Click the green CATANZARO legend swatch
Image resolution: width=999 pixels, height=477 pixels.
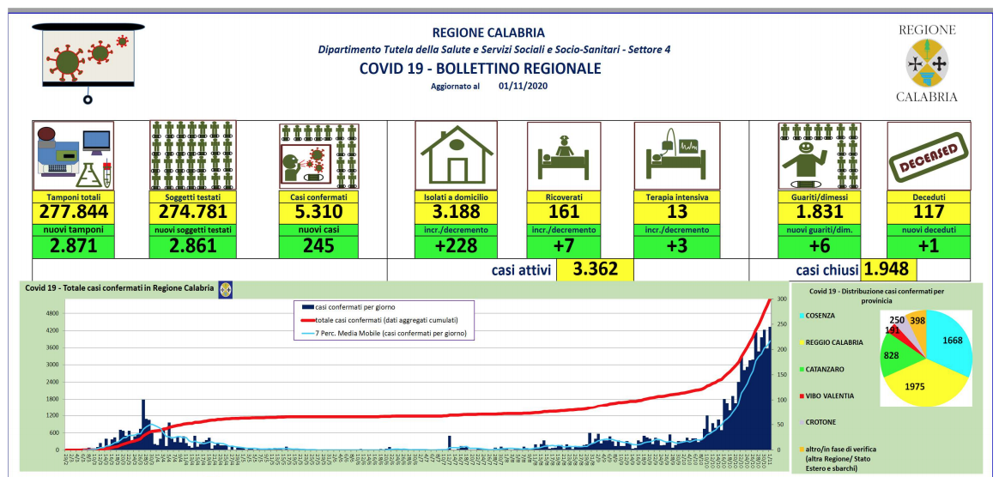(802, 369)
